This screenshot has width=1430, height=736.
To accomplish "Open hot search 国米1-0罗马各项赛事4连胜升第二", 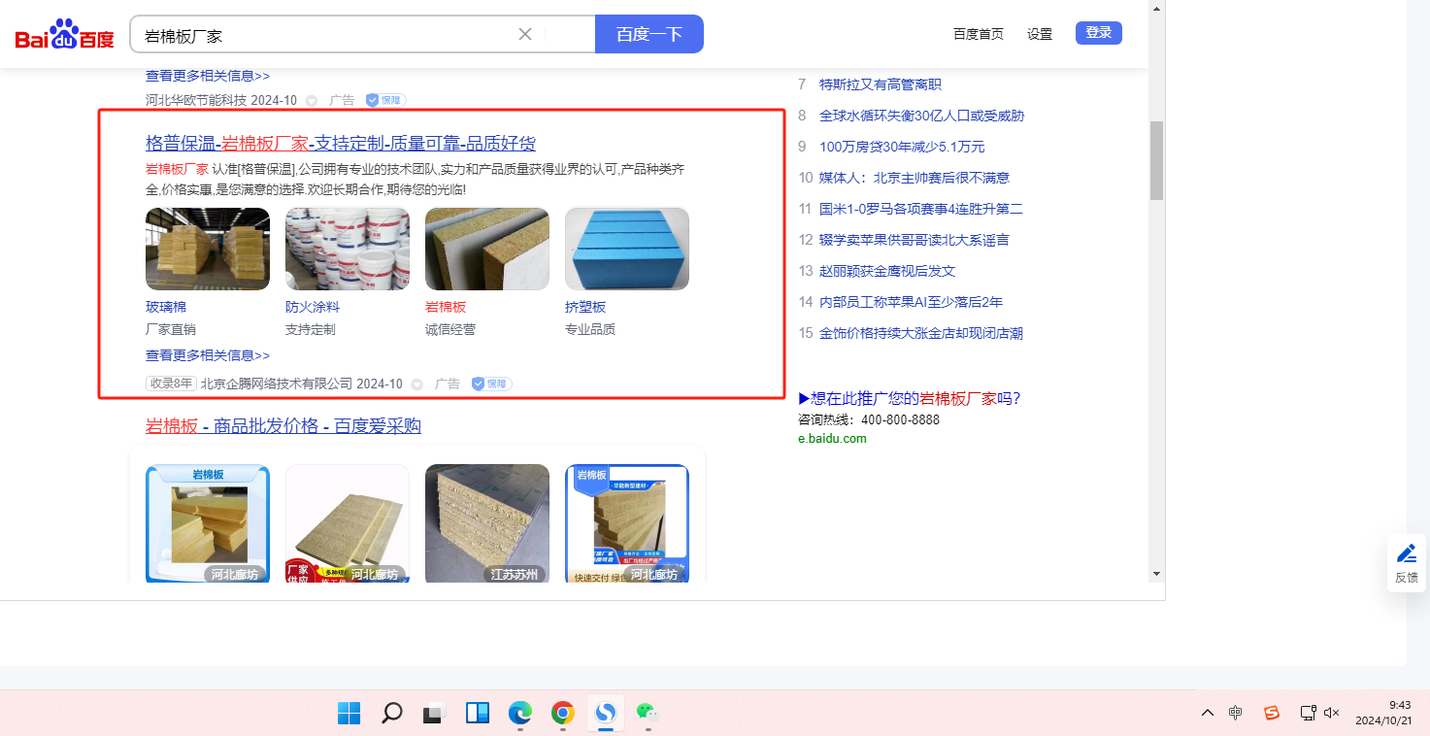I will (921, 209).
